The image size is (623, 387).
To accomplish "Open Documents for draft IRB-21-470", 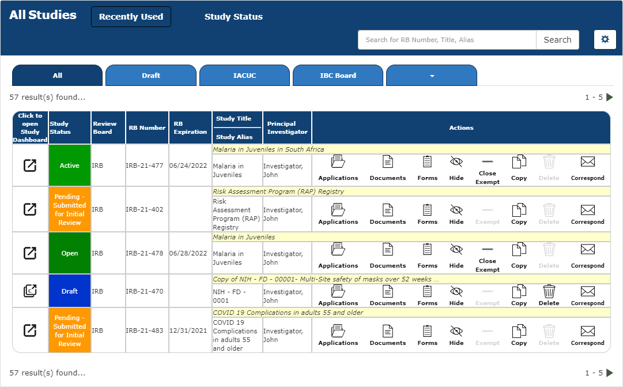I will coord(388,295).
